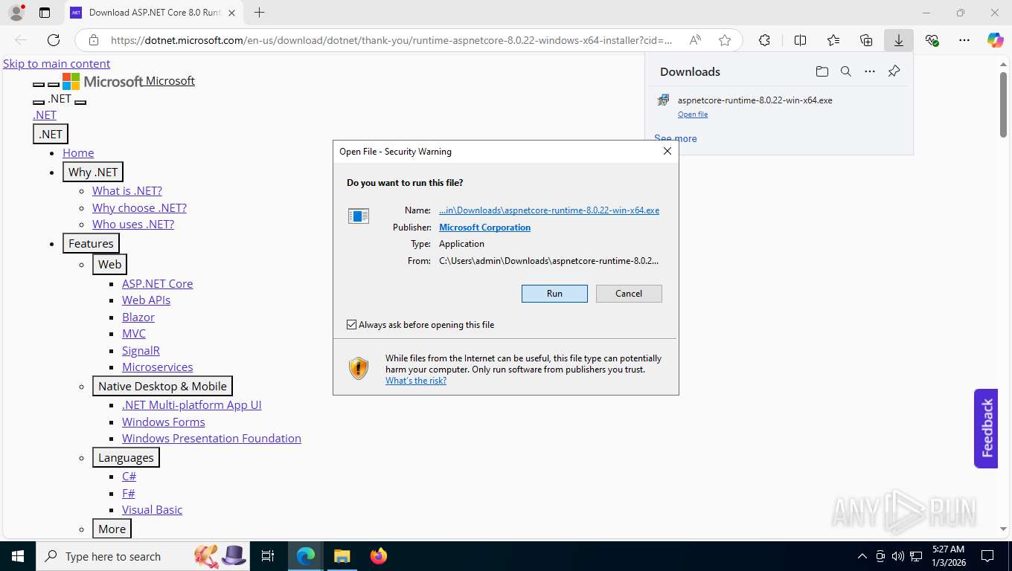The width and height of the screenshot is (1012, 571).
Task: Click the site info lock icon
Action: coord(94,40)
